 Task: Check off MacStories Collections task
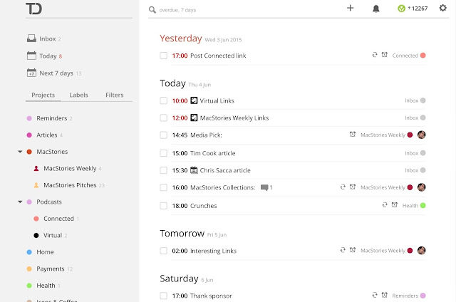[163, 187]
